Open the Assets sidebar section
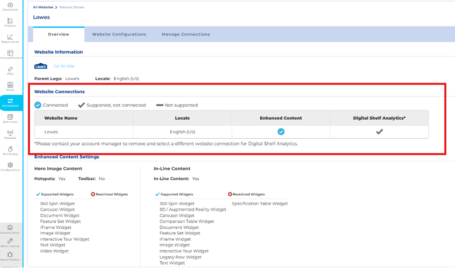The width and height of the screenshot is (455, 268). click(10, 86)
